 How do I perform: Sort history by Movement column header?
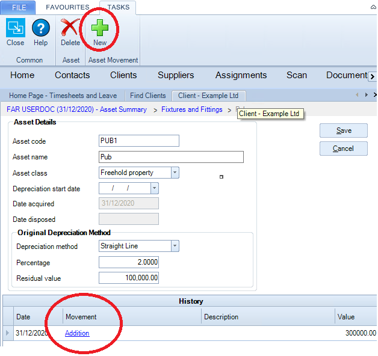[x=132, y=316]
